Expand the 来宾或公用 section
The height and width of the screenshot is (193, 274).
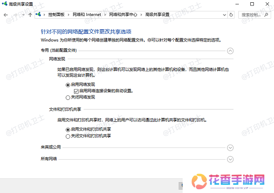coord(230,148)
